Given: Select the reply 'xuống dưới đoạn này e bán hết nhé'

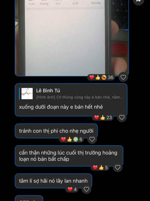Looking at the screenshot, I should pos(61,107).
